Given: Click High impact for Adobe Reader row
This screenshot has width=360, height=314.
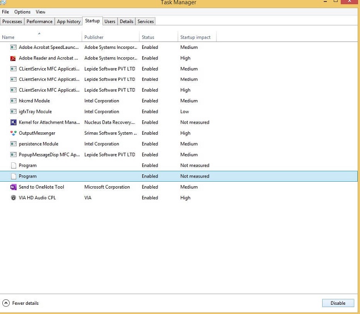Looking at the screenshot, I should [x=185, y=58].
